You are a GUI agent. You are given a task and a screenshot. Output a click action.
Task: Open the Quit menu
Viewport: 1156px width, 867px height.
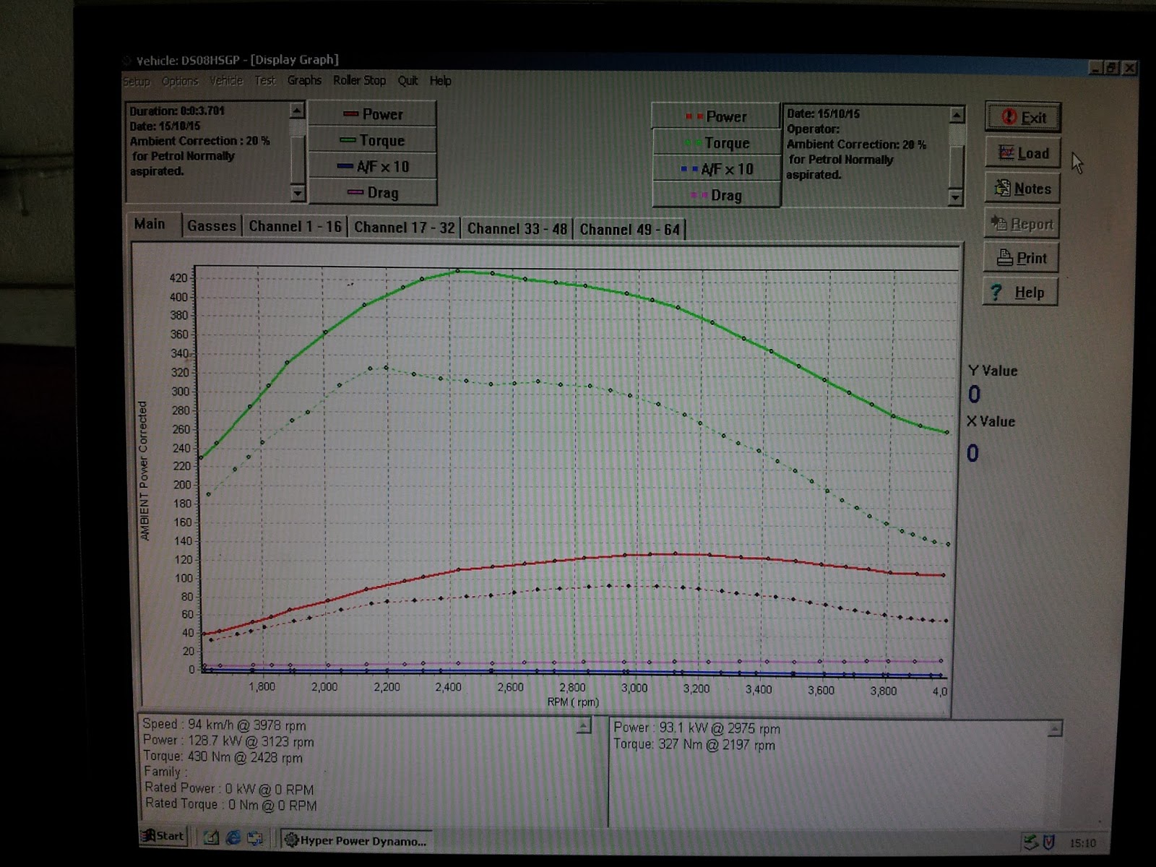tap(407, 80)
